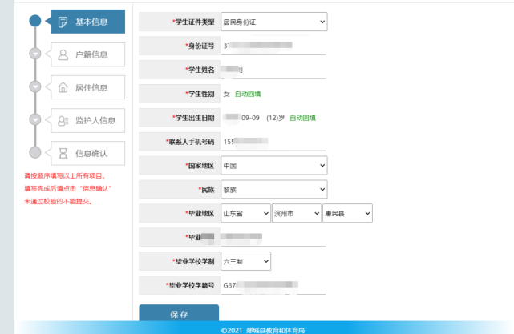
Task: Click the 学生性别 value 女
Action: pos(226,94)
